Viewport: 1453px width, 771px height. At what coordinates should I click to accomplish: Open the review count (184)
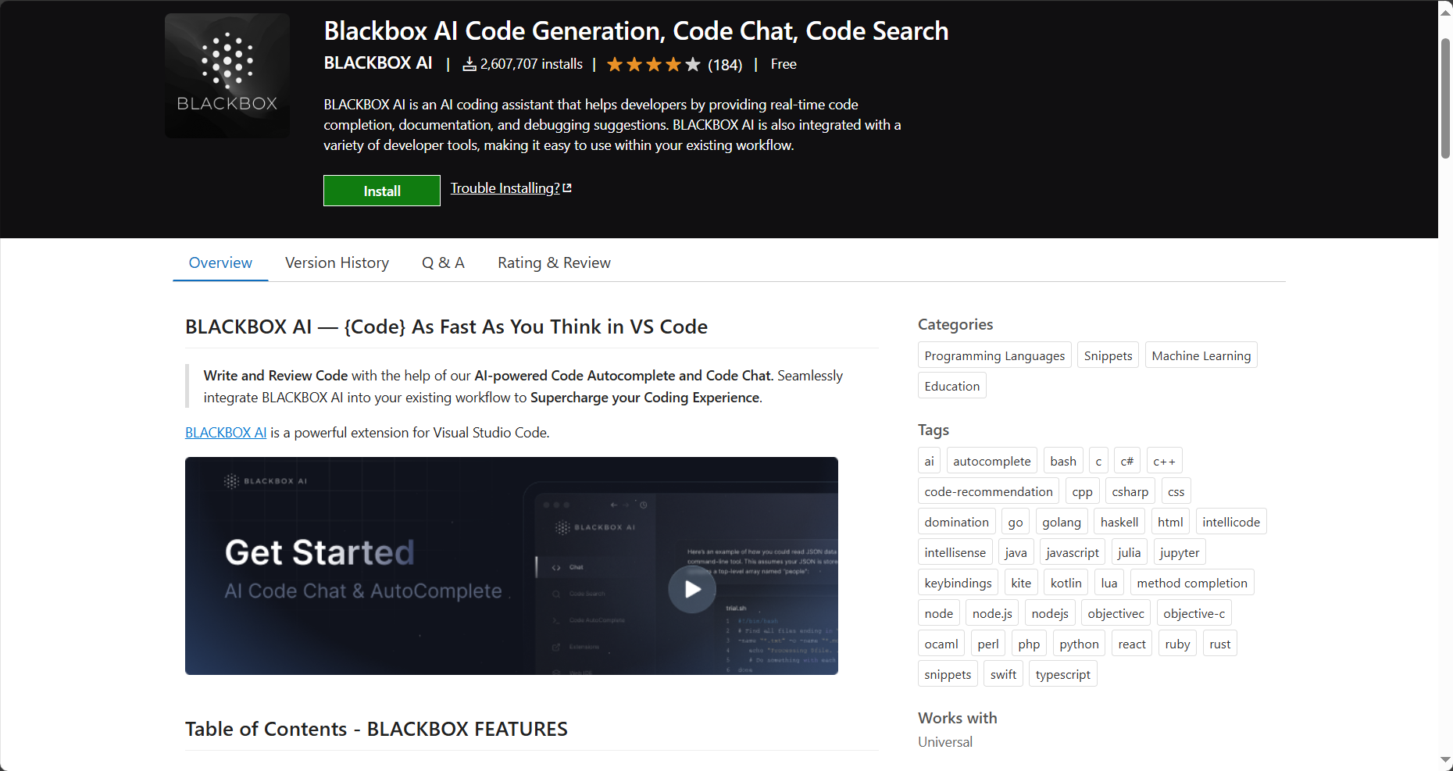click(x=725, y=65)
